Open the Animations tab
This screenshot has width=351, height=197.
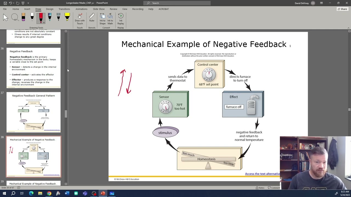coord(81,9)
